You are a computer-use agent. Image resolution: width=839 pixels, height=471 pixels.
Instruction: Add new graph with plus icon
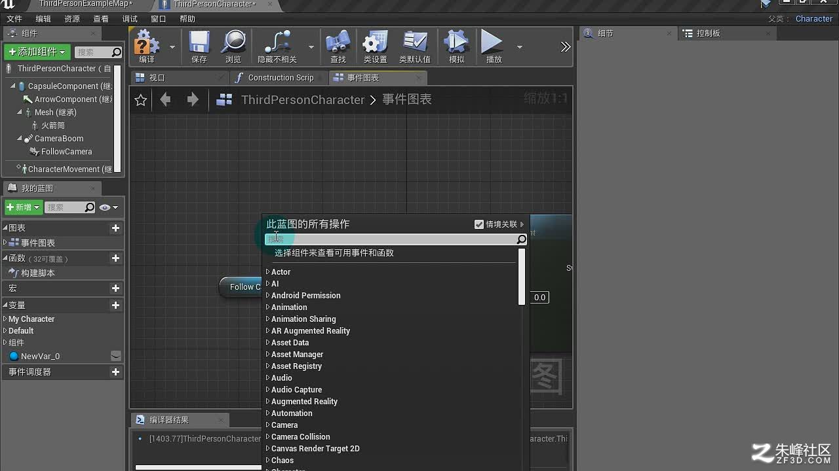coord(115,228)
